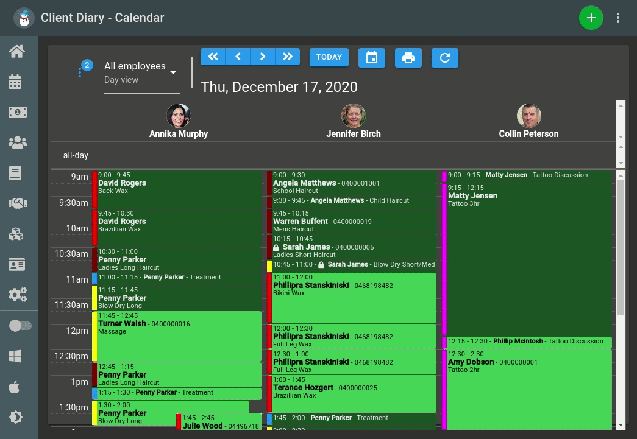Click the TODAY button
637x439 pixels.
[x=329, y=57]
